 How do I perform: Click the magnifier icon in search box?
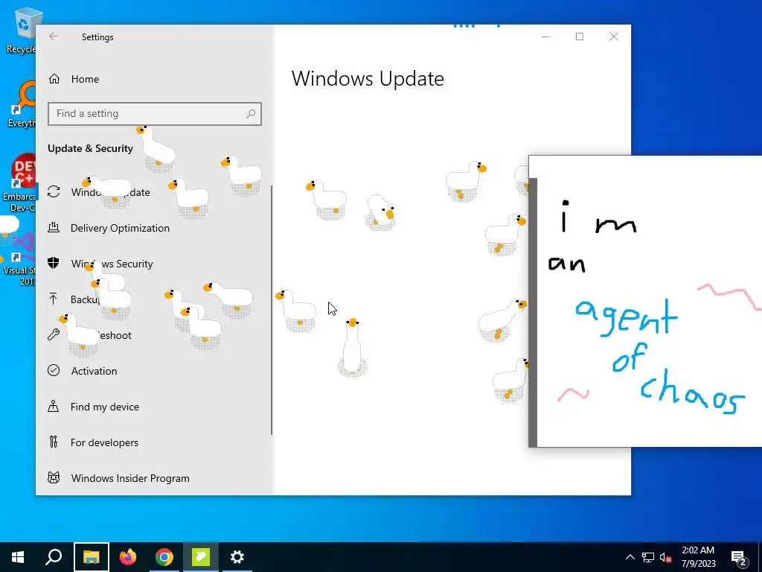(251, 114)
